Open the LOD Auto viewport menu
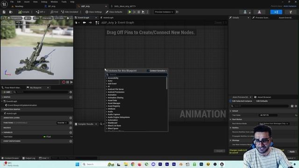This screenshot has height=168, width=299. [59, 18]
